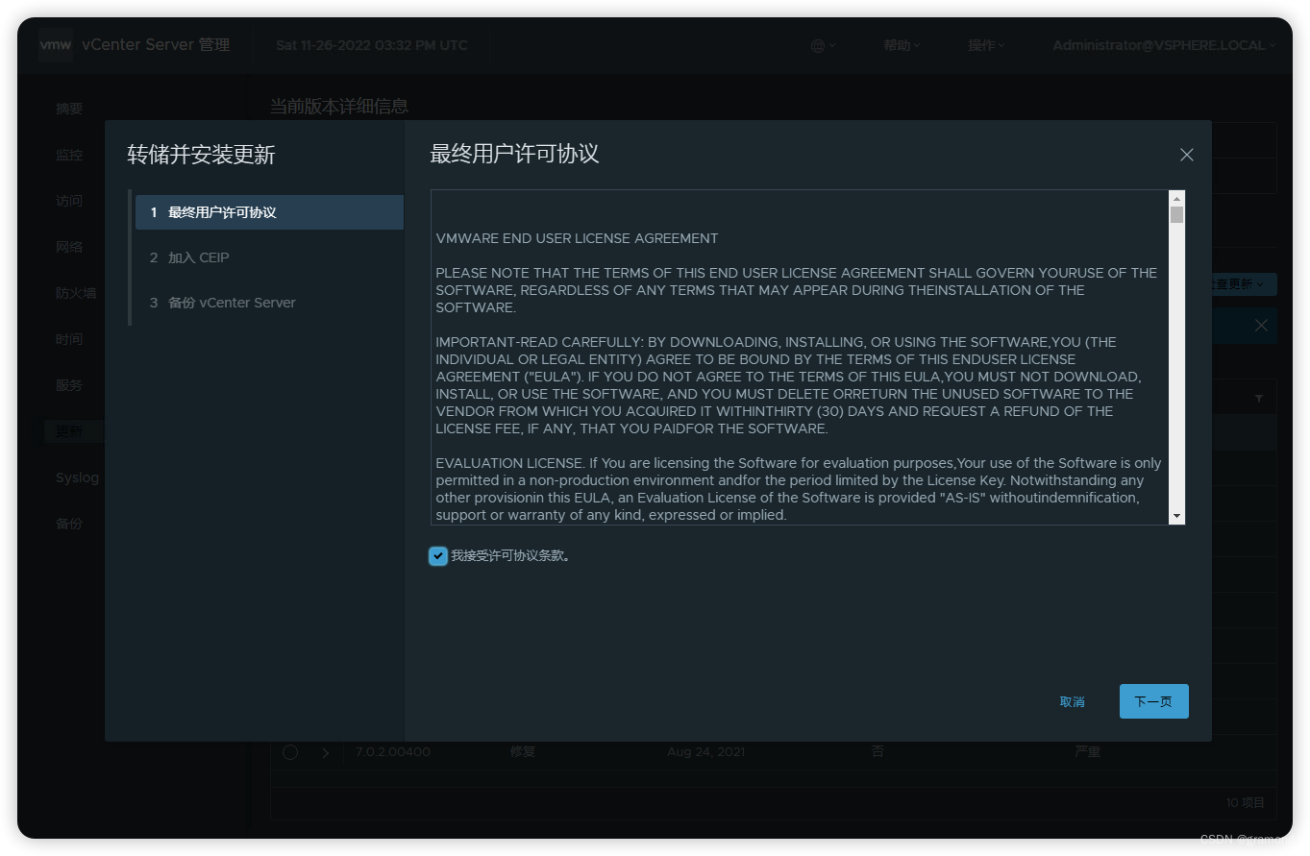Open Syslog in the sidebar
The image size is (1310, 856).
[x=77, y=477]
